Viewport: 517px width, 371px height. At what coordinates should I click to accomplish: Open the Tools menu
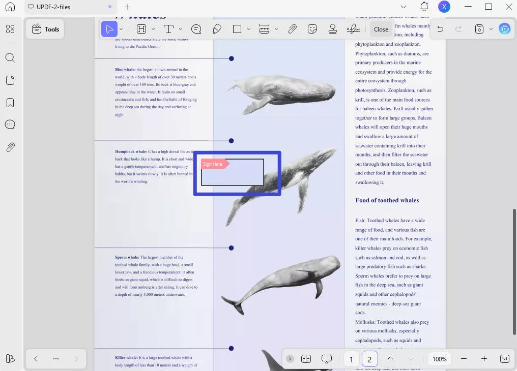45,29
